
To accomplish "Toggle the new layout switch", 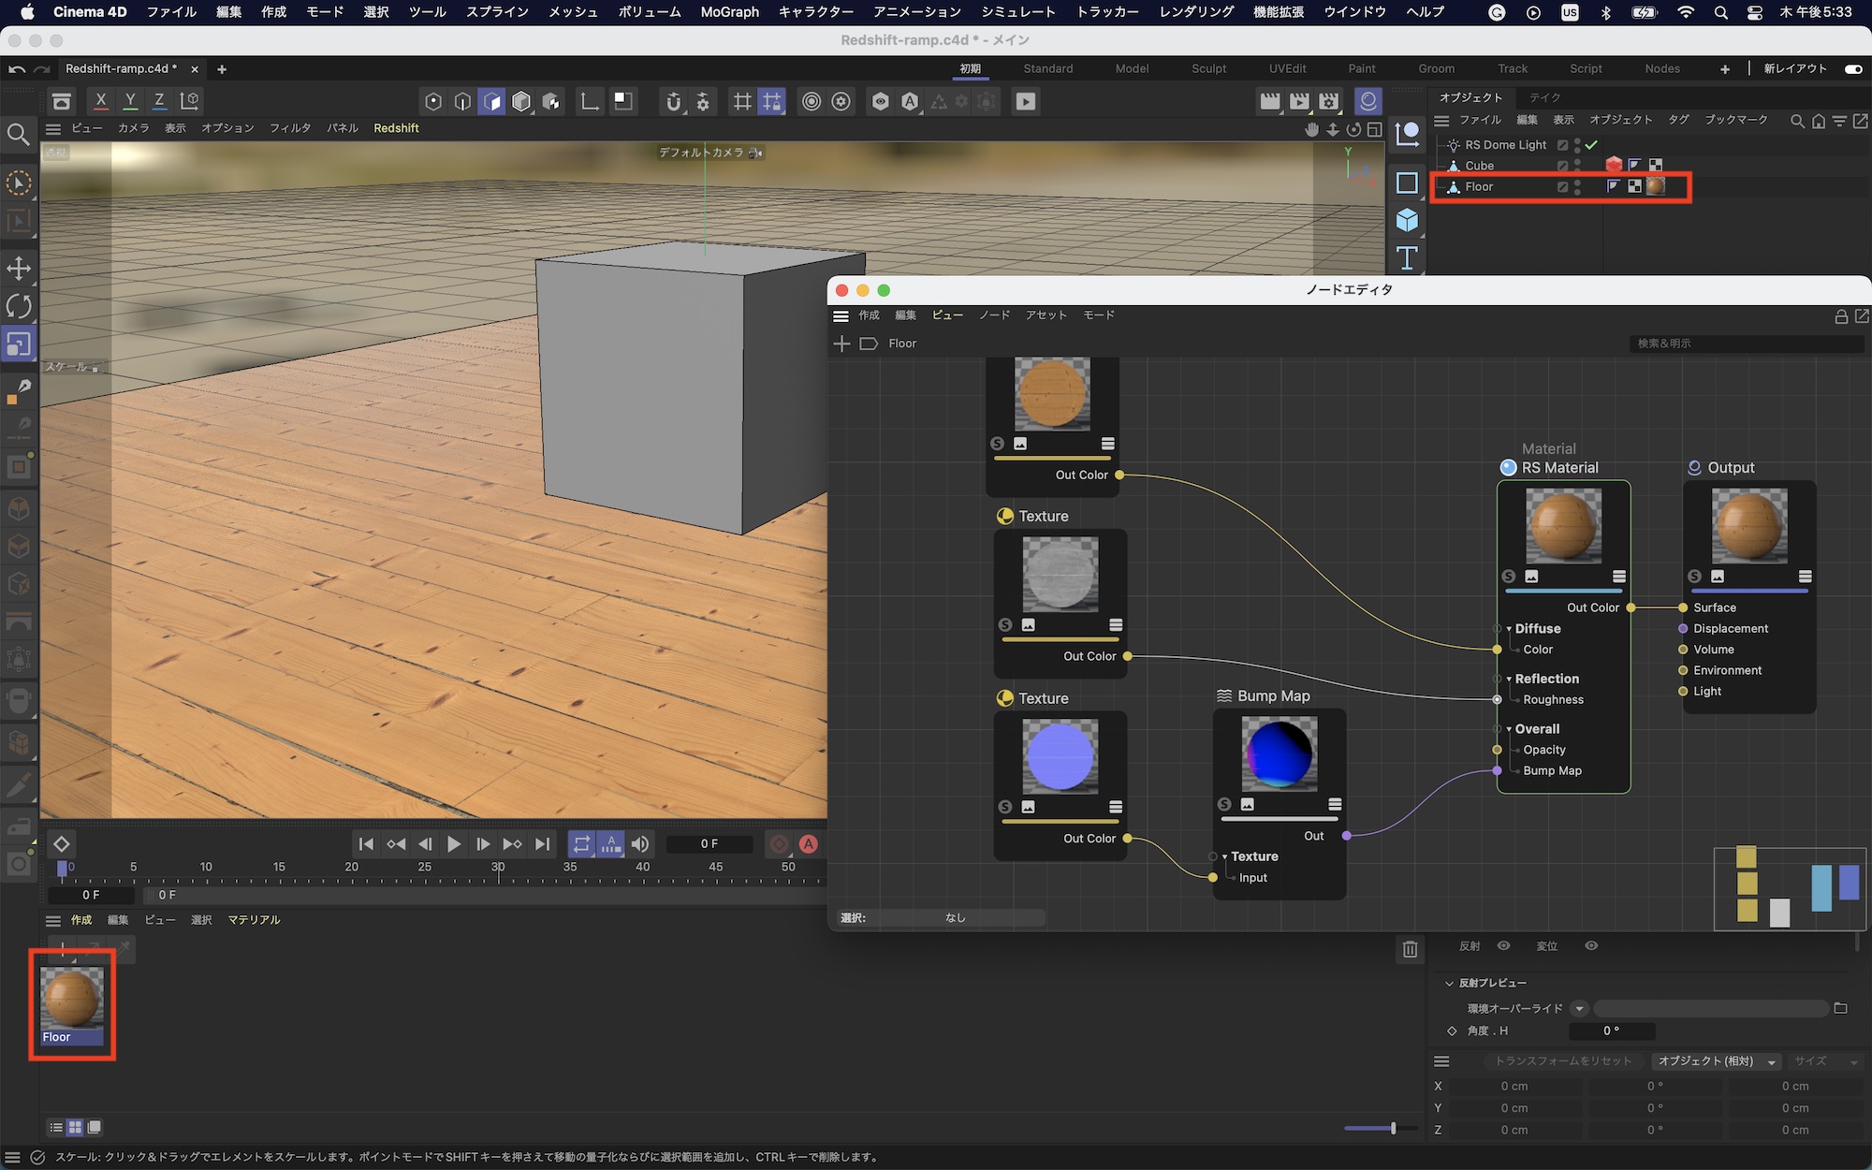I will [x=1852, y=69].
